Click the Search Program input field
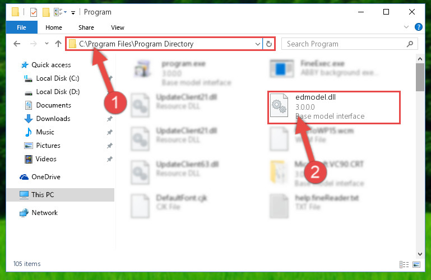The width and height of the screenshot is (431, 280). [x=345, y=44]
